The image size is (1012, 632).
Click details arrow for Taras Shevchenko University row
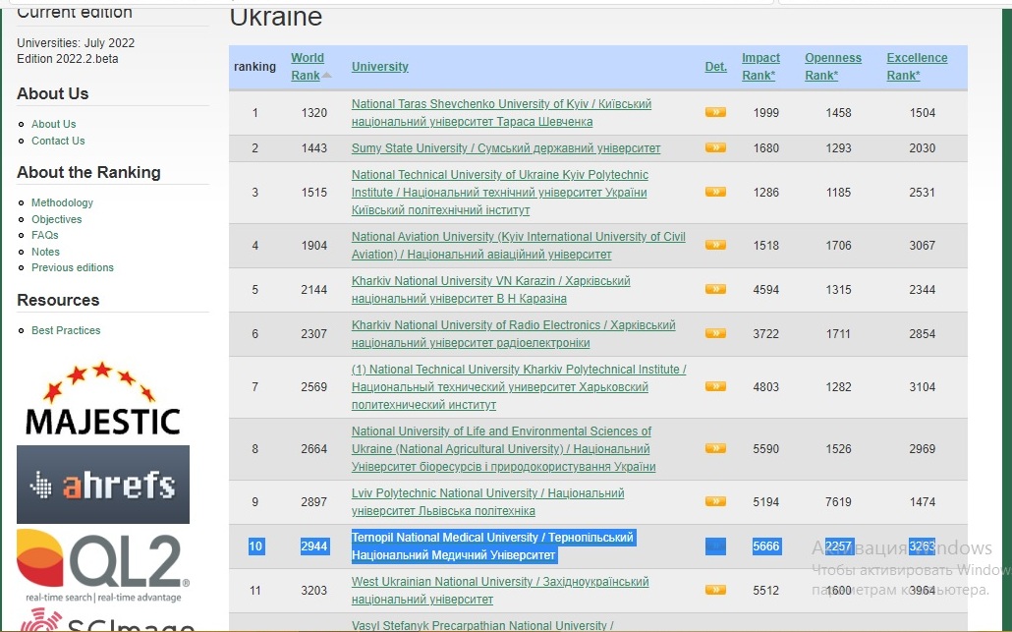pos(715,113)
